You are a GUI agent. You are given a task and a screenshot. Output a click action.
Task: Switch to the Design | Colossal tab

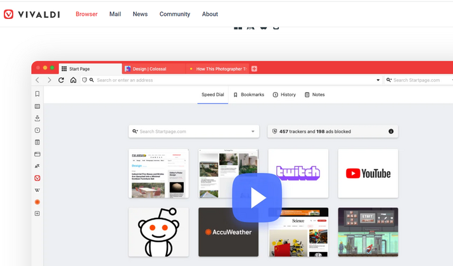coord(154,69)
